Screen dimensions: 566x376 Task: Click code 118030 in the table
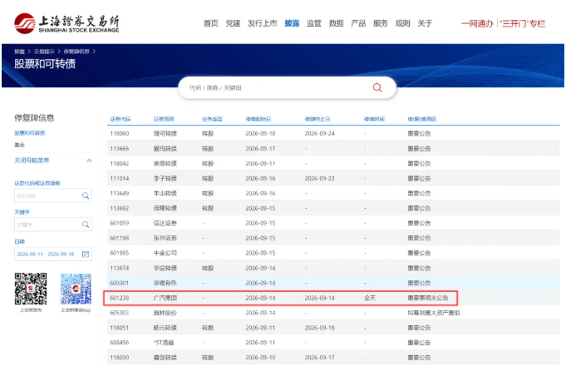(120, 358)
